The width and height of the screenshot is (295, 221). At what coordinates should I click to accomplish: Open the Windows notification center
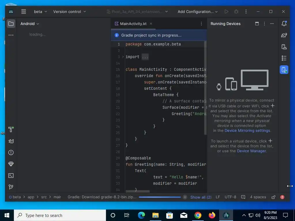(285, 215)
